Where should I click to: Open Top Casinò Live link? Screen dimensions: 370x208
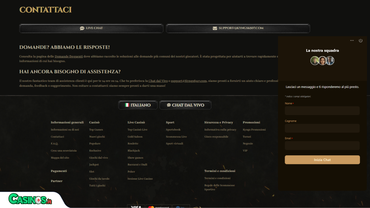tap(137, 130)
